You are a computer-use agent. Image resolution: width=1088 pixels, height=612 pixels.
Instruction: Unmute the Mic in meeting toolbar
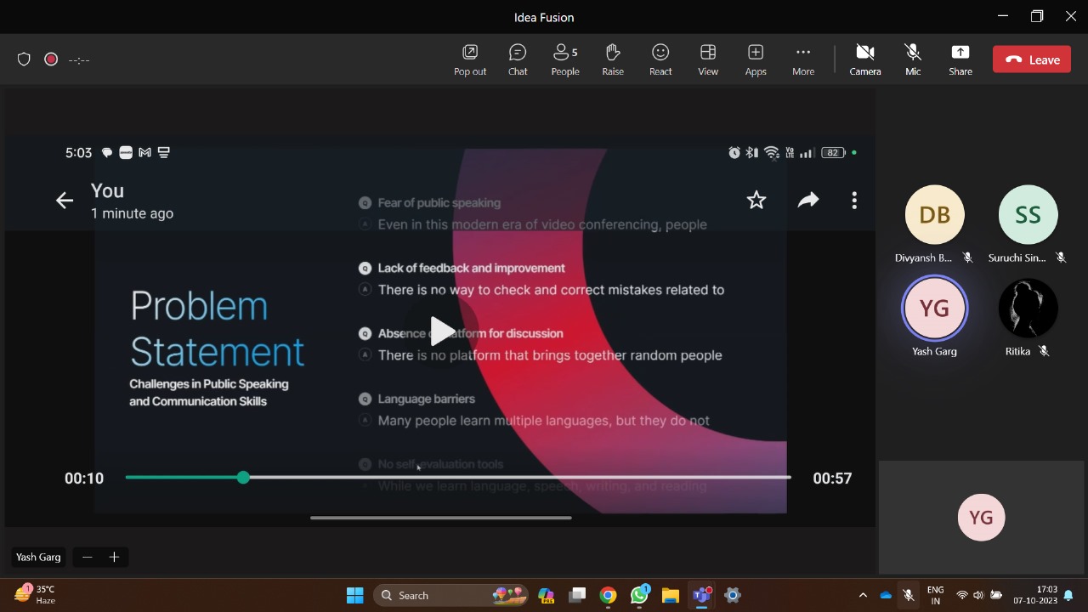913,59
